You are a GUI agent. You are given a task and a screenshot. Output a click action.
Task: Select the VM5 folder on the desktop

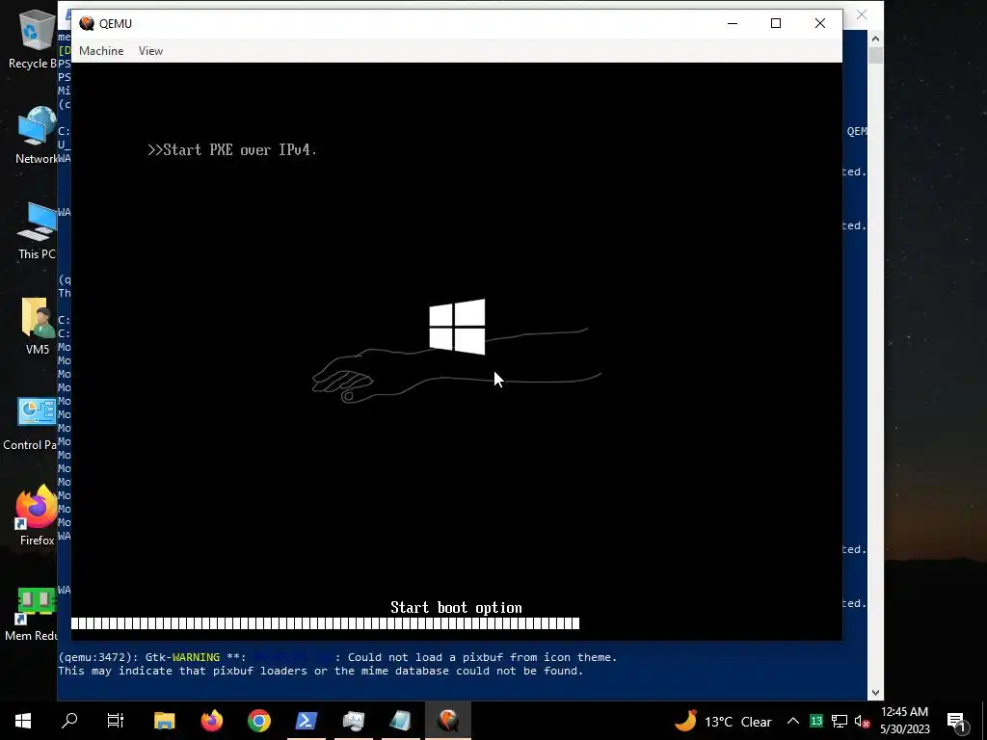click(x=38, y=326)
